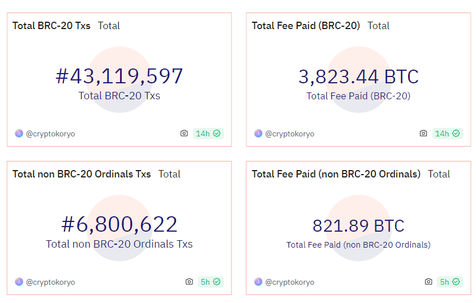Click cryptokoryo avatar on Total Fee Paid (BRC-20) card
The height and width of the screenshot is (303, 476).
pos(258,134)
